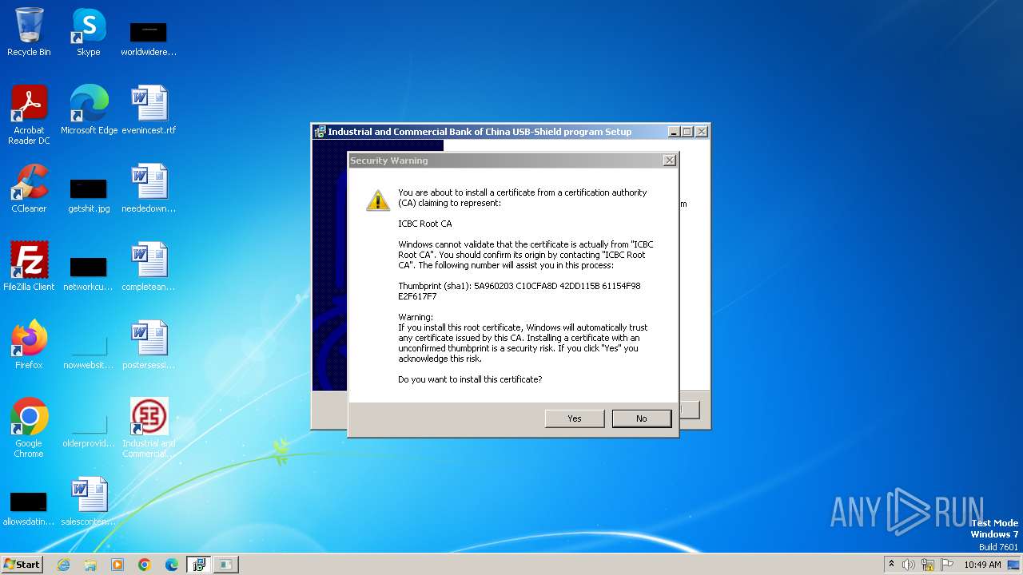1023x575 pixels.
Task: Click the setup installer icon in the title bar
Action: point(320,132)
